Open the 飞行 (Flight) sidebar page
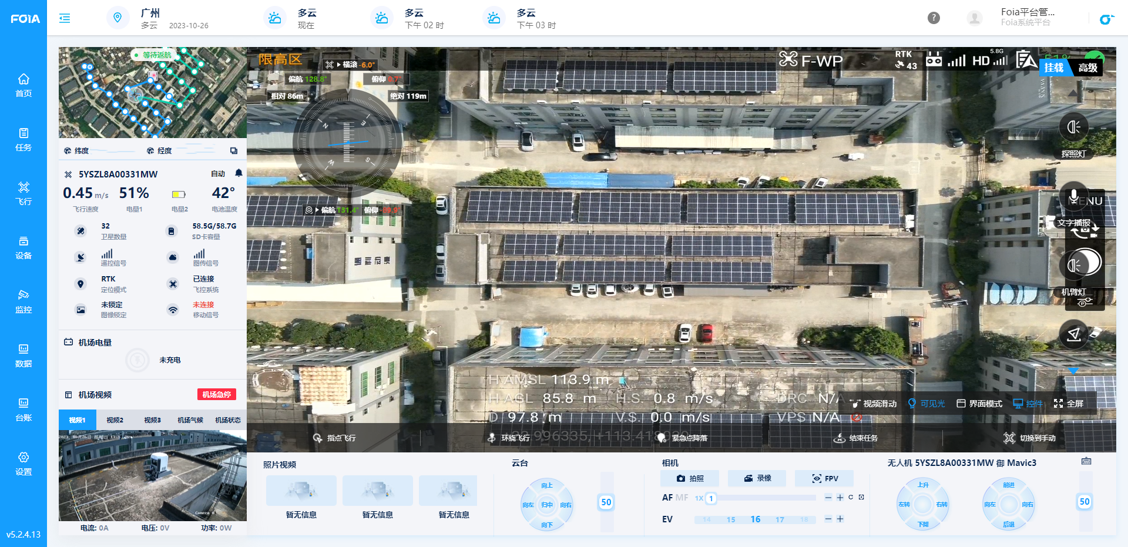This screenshot has width=1128, height=547. pos(23,193)
